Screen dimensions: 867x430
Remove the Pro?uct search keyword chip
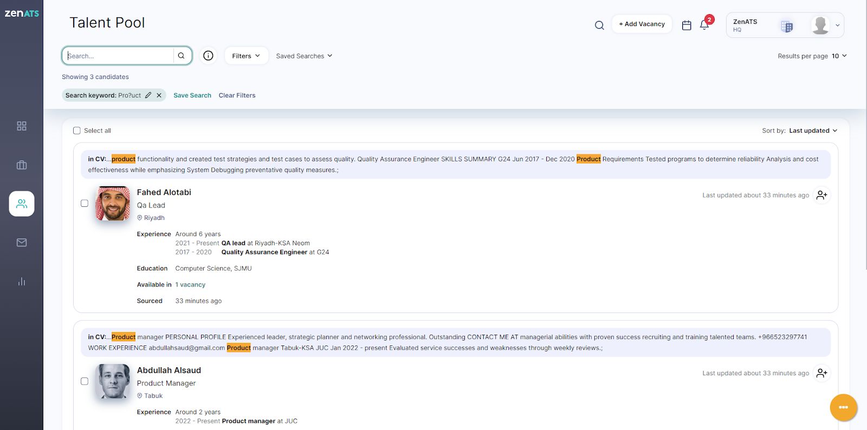click(159, 95)
